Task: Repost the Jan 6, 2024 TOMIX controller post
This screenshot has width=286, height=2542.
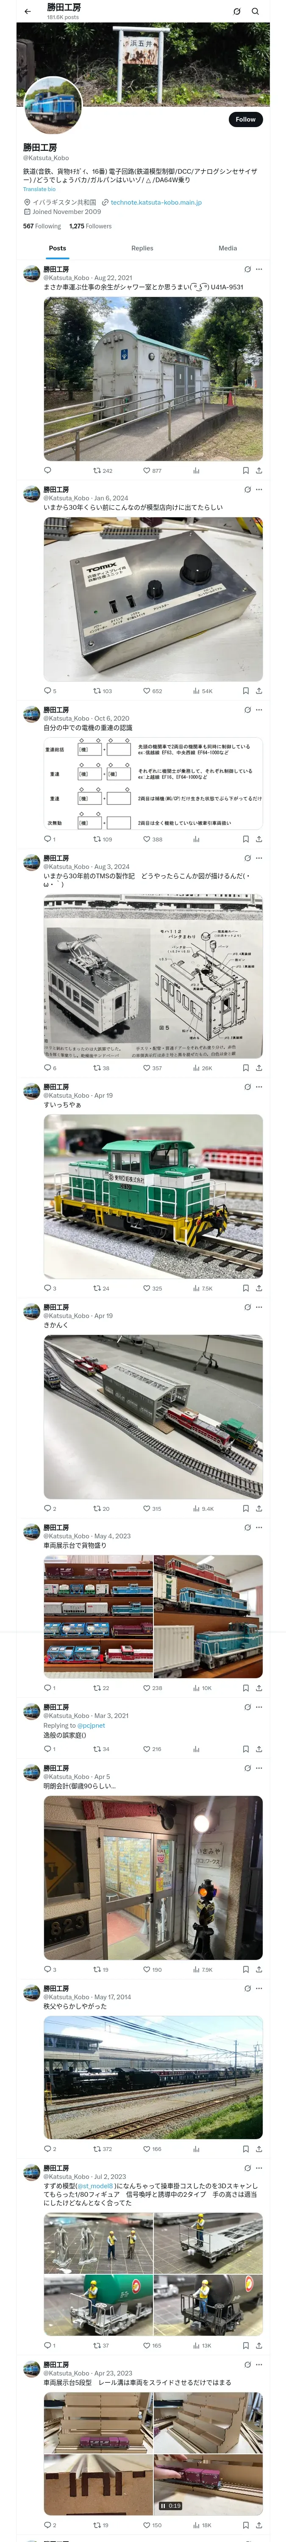Action: pyautogui.click(x=103, y=691)
